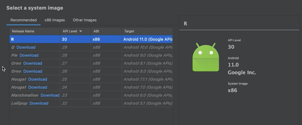
Task: Download the Oreo API 26 image
Action: click(x=33, y=71)
